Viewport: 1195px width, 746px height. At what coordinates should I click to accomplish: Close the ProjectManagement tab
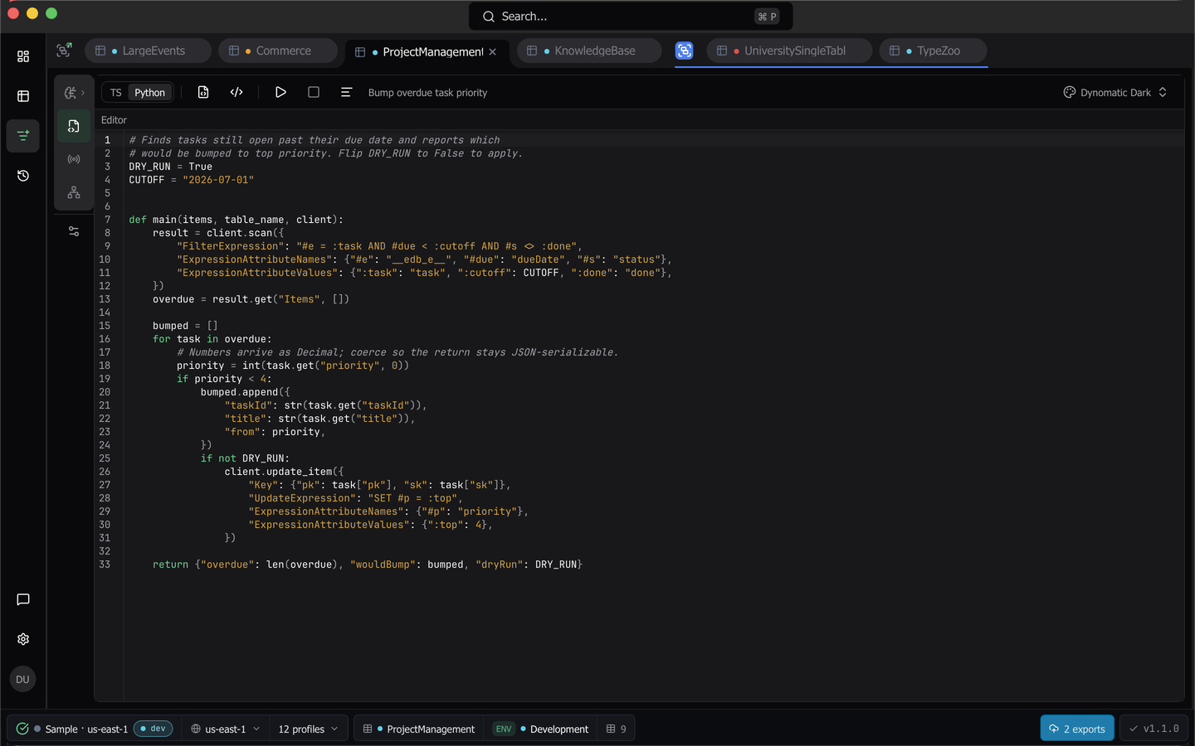pos(493,51)
